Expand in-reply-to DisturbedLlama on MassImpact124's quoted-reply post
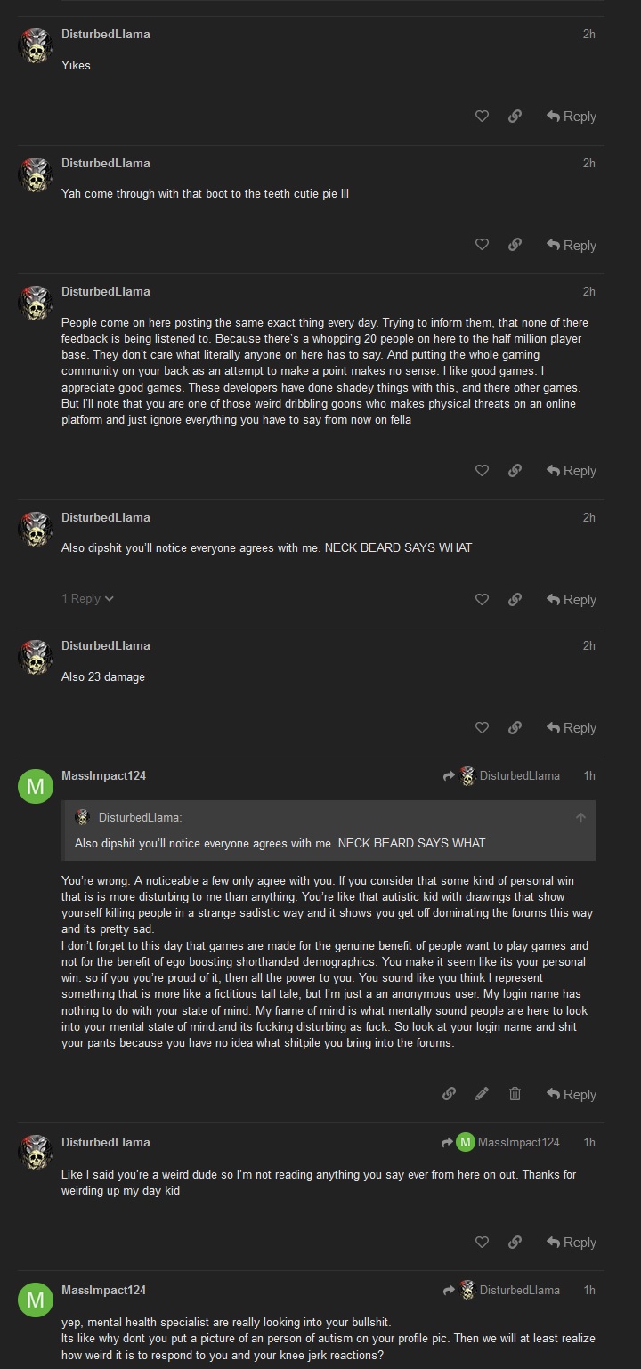Image resolution: width=641 pixels, height=1369 pixels. point(502,776)
